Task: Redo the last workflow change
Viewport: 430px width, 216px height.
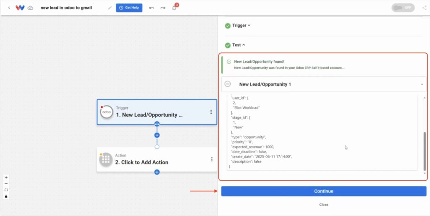Action: click(163, 8)
